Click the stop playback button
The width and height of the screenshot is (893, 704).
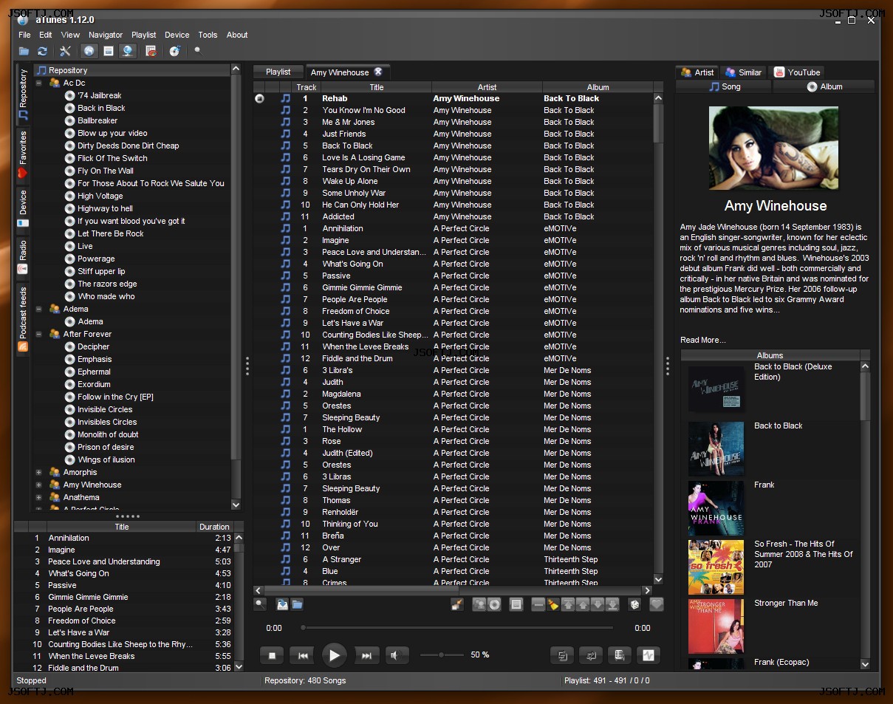272,655
